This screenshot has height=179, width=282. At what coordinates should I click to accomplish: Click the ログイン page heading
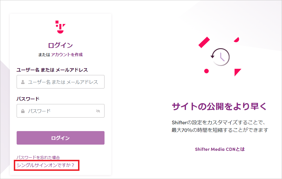(60, 45)
